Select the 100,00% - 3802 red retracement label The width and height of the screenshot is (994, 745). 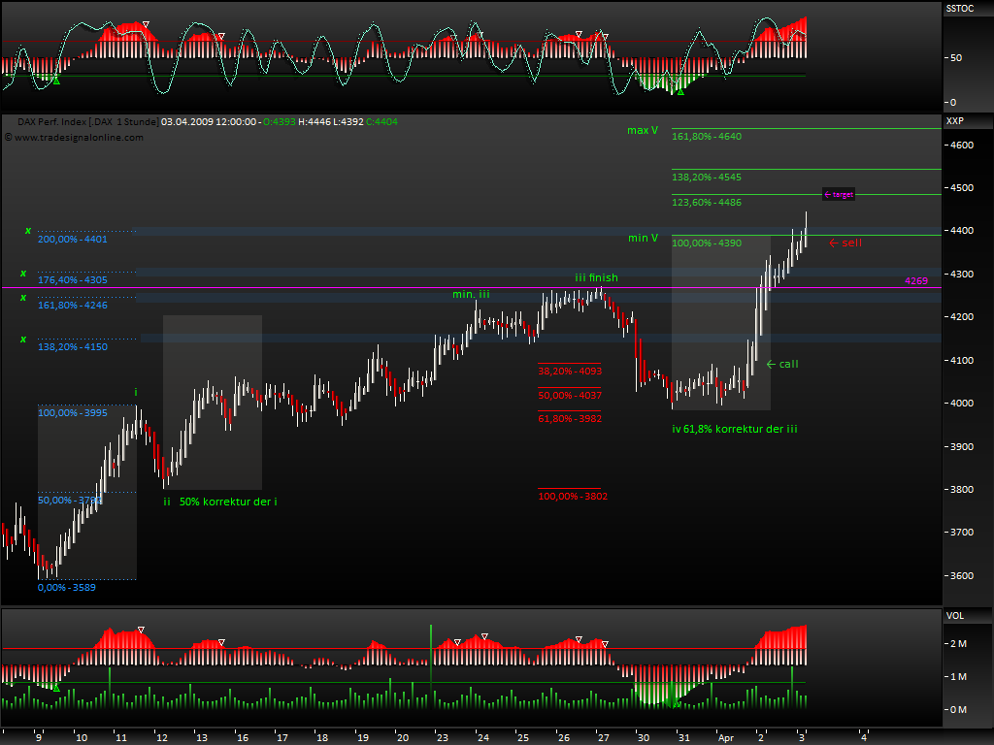[x=573, y=496]
